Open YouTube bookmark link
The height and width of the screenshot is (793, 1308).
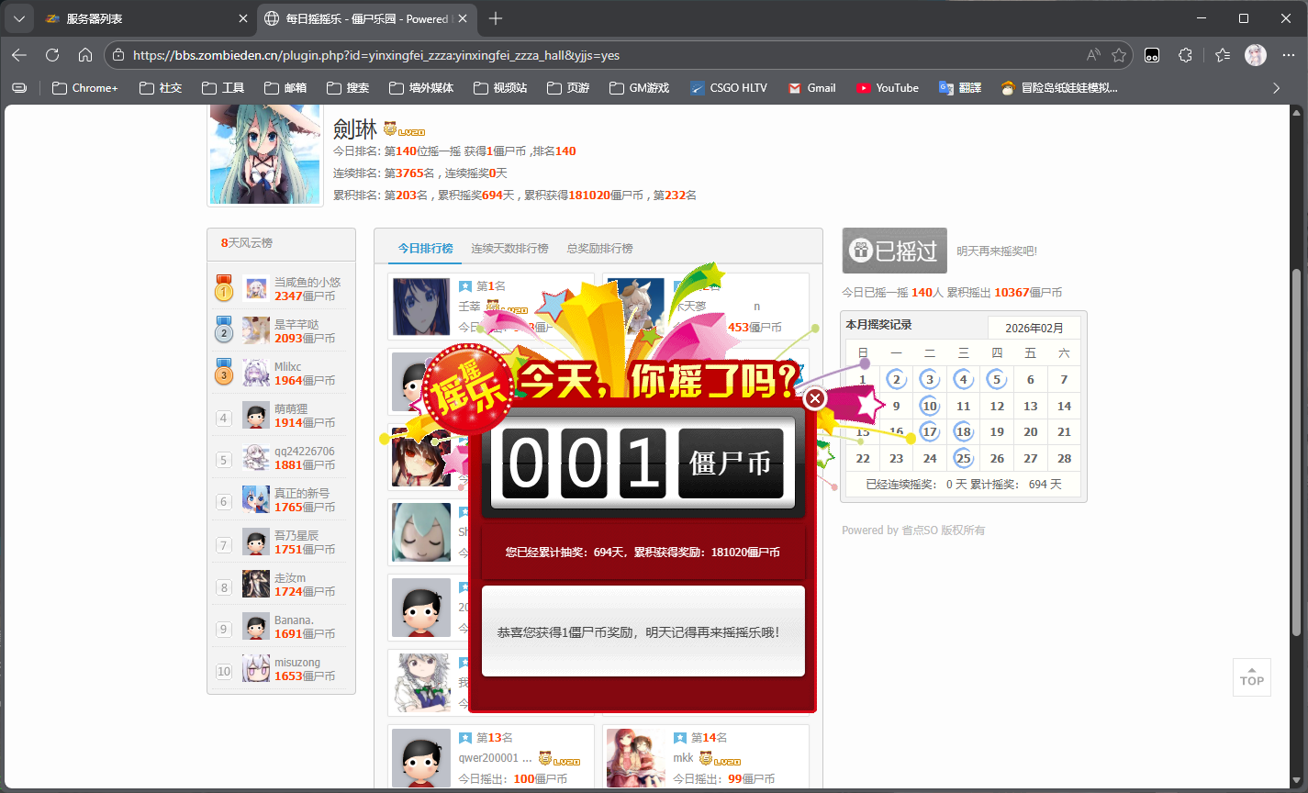(x=888, y=88)
